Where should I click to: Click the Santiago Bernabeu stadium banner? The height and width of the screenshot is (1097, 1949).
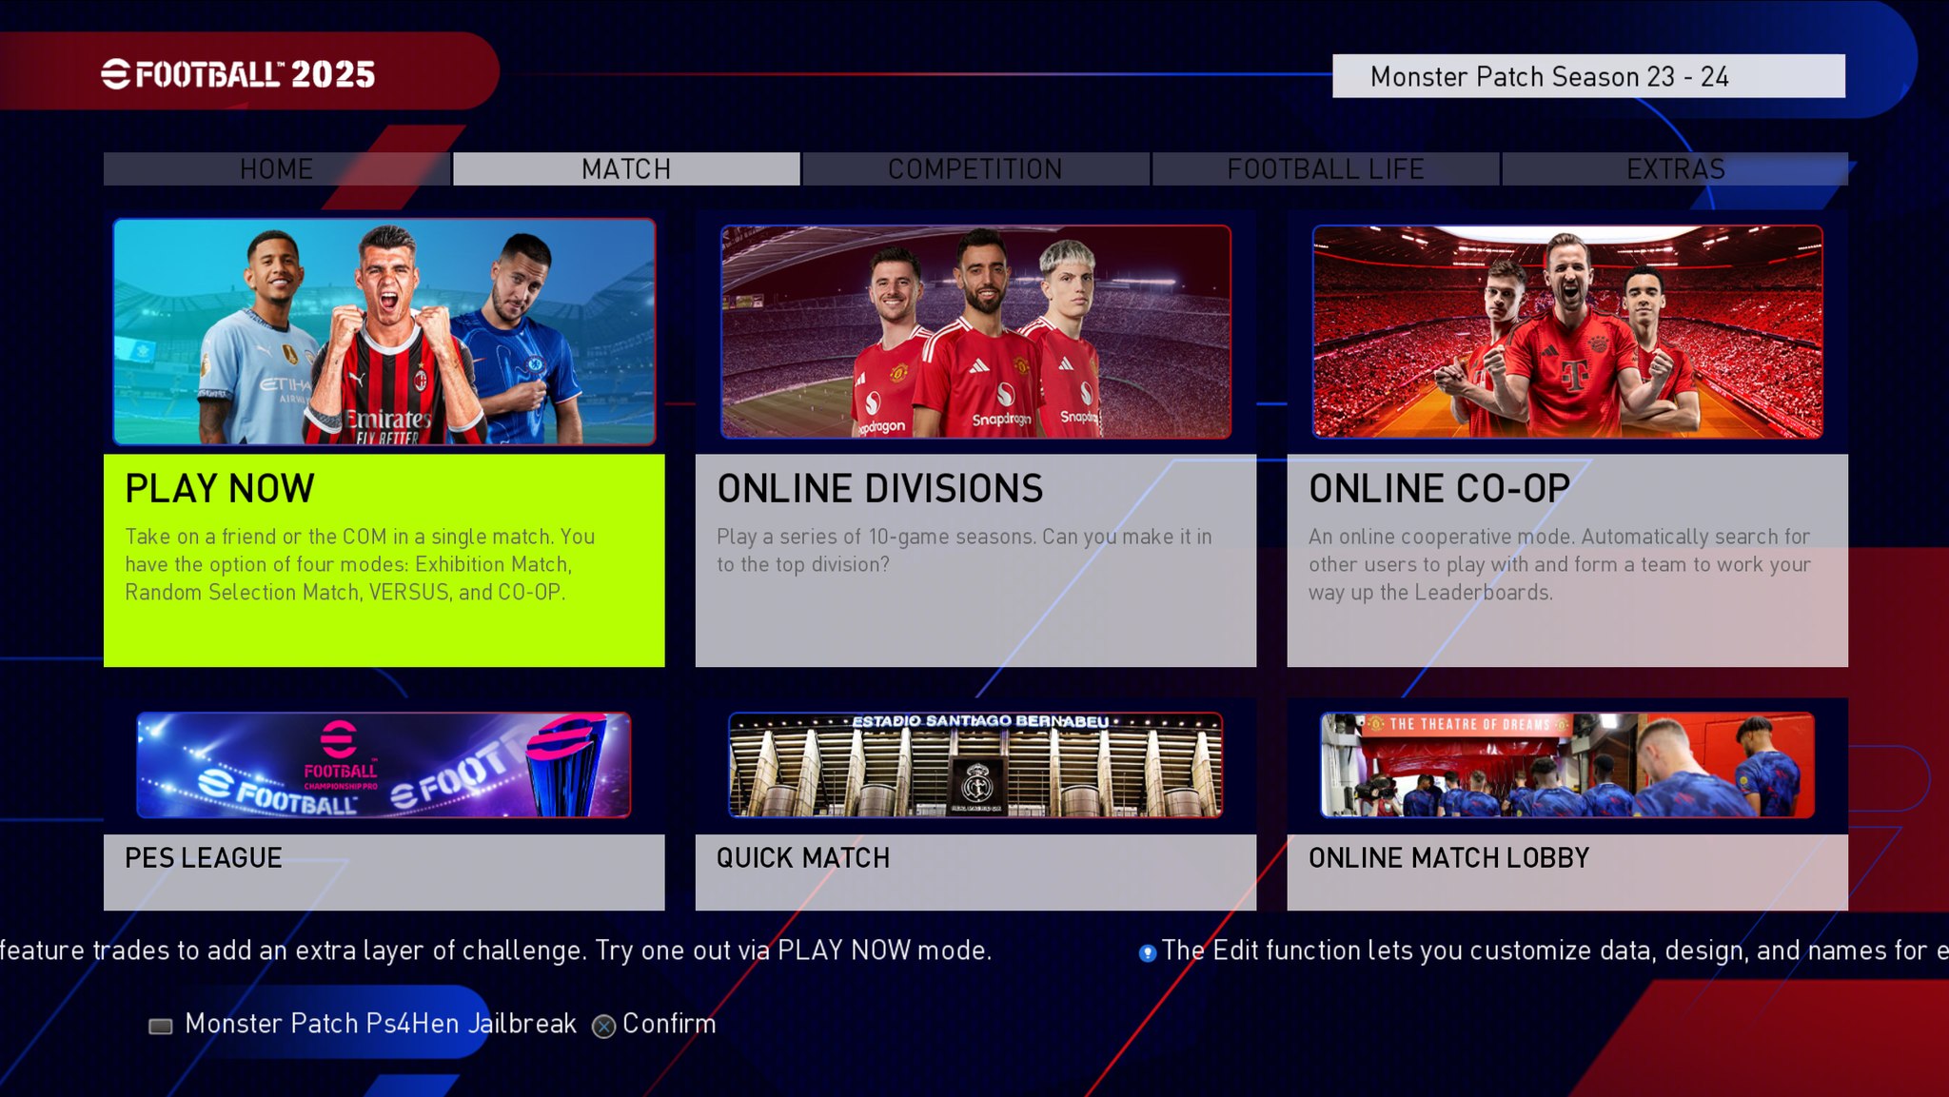coord(975,765)
